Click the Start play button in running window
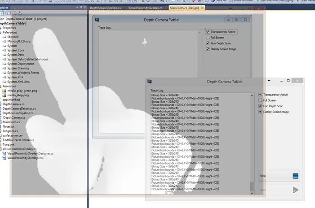 tap(279, 190)
